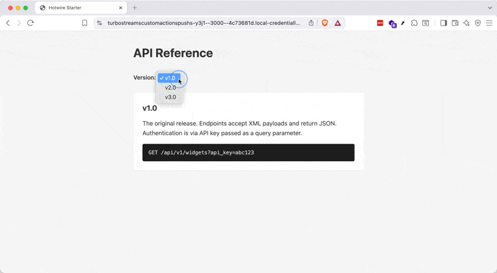Screen dimensions: 497x273
Task: Open the purple extension with badge
Action: (x=393, y=24)
